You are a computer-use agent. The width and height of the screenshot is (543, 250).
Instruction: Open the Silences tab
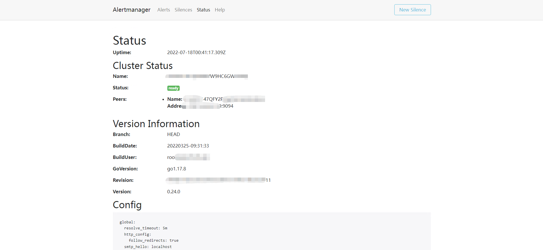coord(183,10)
